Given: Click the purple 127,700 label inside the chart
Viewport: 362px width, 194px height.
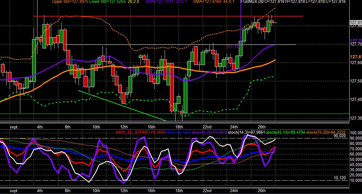Looking at the screenshot, I should click(234, 47).
